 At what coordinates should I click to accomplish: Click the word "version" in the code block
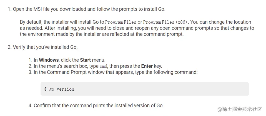click(x=65, y=89)
